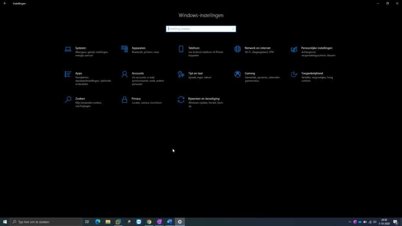Select the 'Telefoon' text
The image size is (402, 226).
tap(194, 48)
